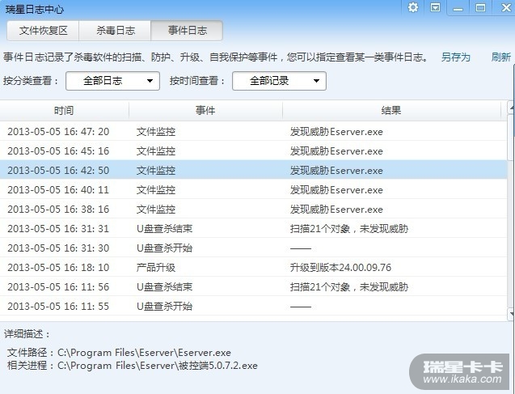Viewport: 515px width, 394px height.
Task: Click 相关进程 line in the details panel
Action: pos(133,366)
